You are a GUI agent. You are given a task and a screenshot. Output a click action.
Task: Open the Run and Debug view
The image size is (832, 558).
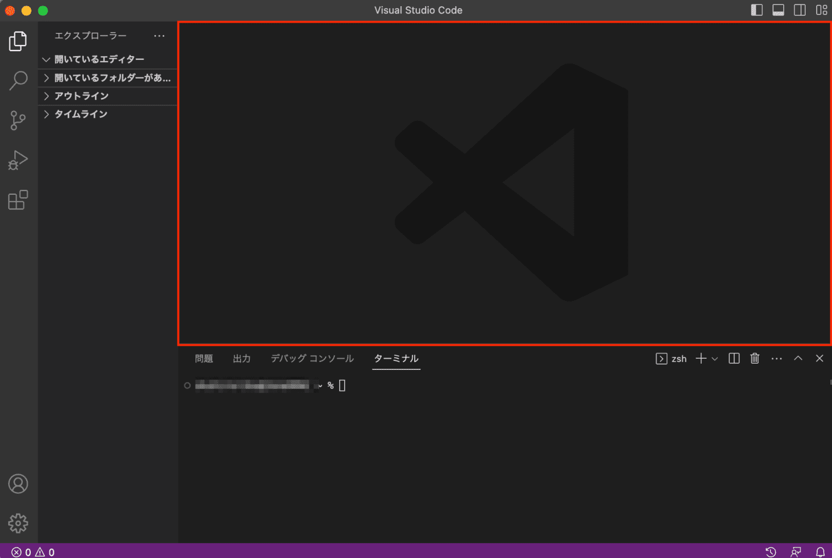point(18,160)
